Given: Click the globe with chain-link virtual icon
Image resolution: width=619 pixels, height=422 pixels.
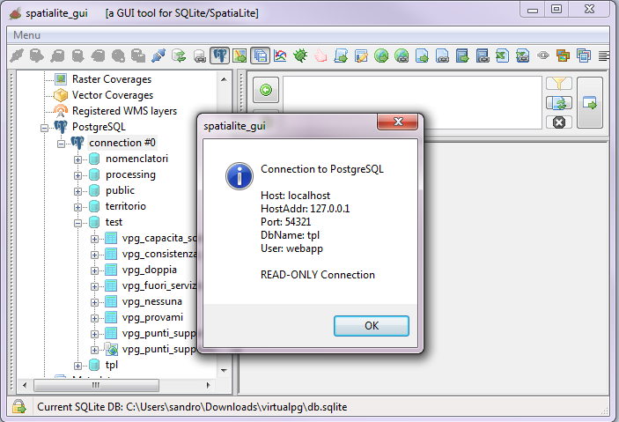Looking at the screenshot, I should (402, 56).
